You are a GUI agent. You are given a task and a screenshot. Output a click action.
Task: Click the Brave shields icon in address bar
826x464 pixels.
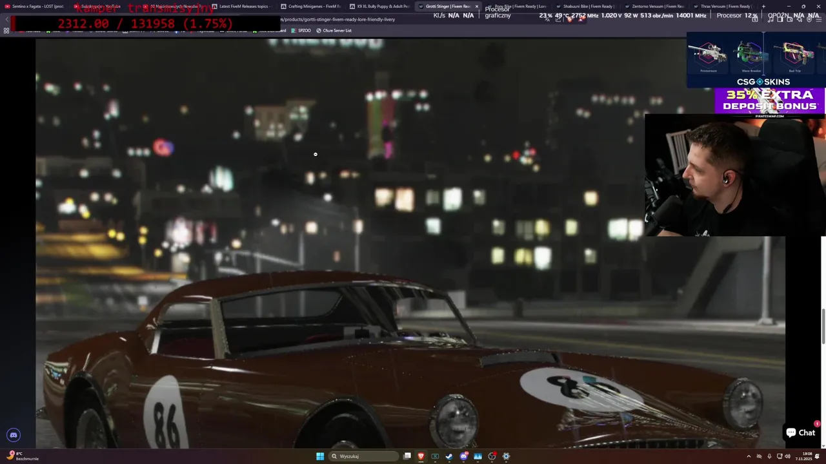(570, 19)
